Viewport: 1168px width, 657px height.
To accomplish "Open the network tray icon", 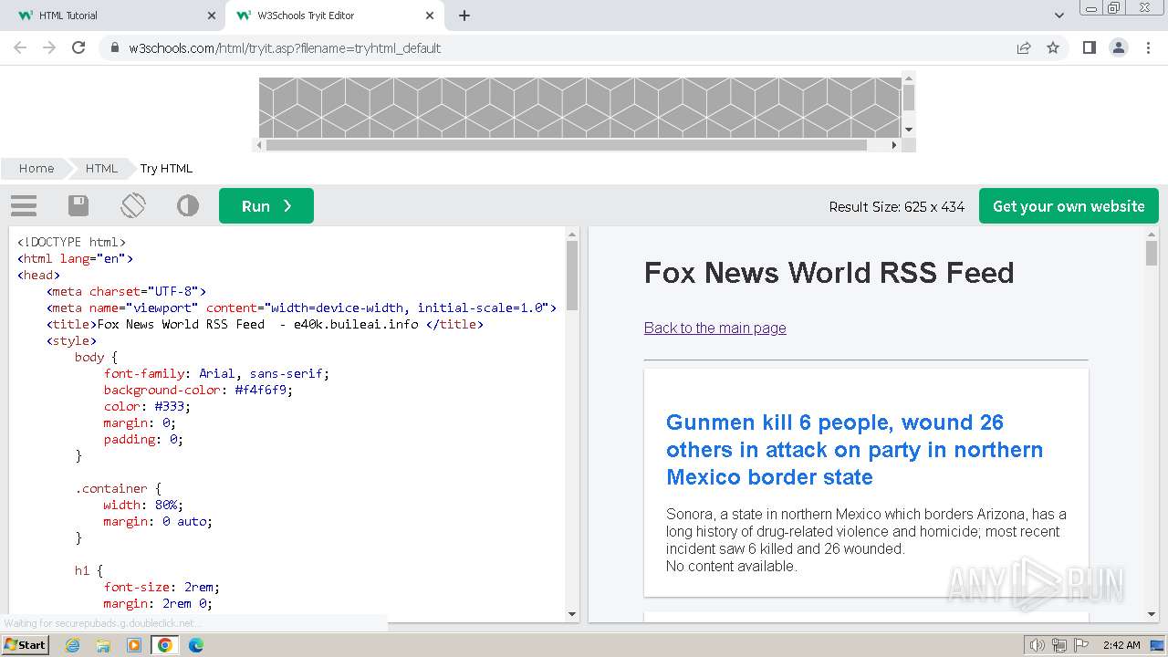I will pos(1059,645).
